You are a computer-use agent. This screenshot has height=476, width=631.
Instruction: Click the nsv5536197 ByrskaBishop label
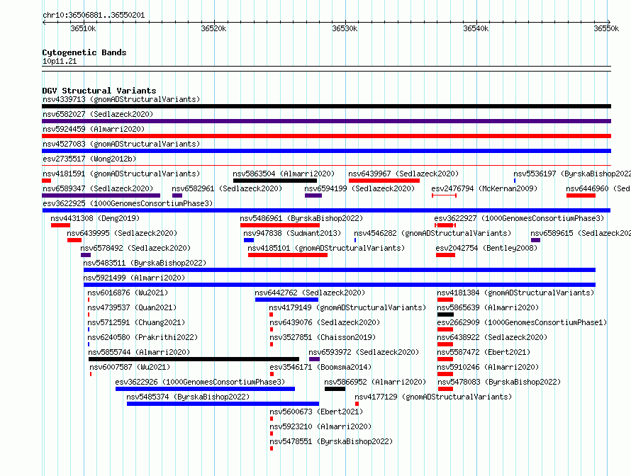point(572,174)
